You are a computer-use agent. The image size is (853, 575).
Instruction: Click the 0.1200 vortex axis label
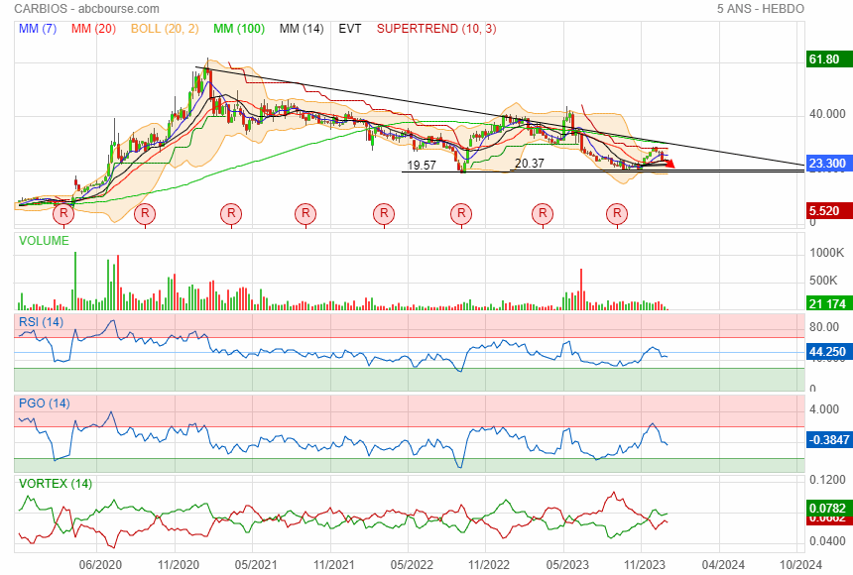click(827, 479)
